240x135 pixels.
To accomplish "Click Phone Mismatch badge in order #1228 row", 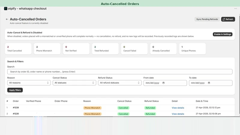I will point(92,108).
